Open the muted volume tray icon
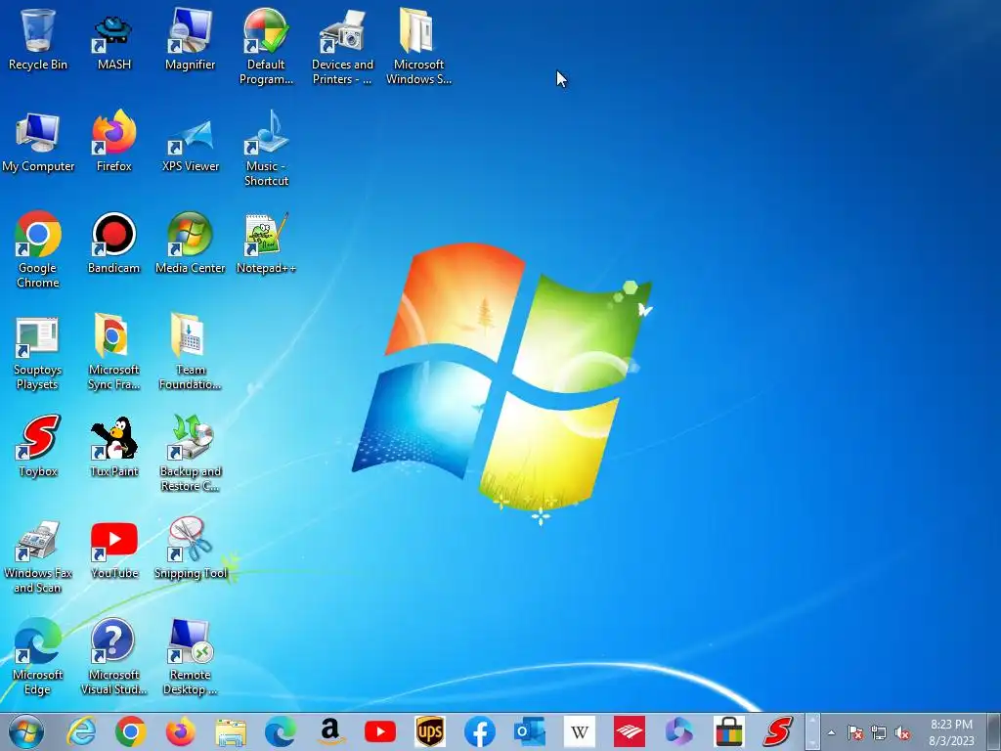 (x=902, y=732)
